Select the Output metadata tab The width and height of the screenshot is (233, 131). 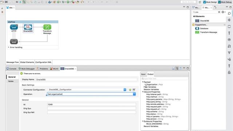(x=150, y=74)
